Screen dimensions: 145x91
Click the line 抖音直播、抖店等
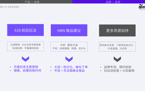[117, 49]
